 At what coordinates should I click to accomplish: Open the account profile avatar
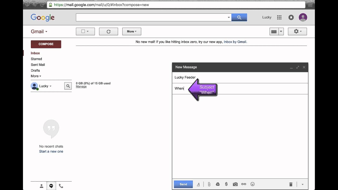tap(303, 17)
